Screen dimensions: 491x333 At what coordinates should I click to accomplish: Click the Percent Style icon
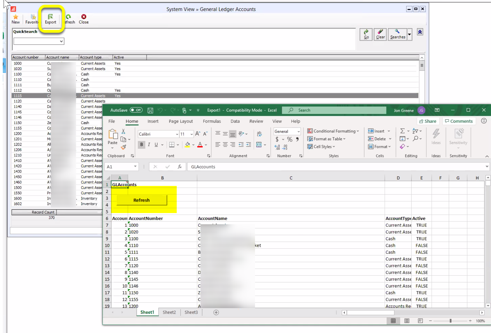coord(290,139)
